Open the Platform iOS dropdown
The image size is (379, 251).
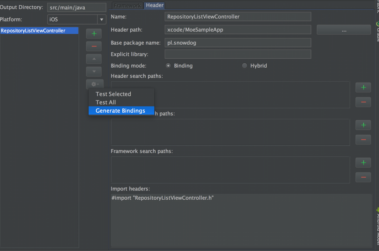(77, 19)
